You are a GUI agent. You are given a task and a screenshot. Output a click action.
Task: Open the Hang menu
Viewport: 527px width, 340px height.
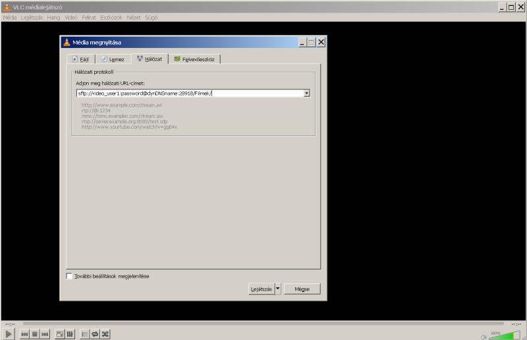[x=53, y=18]
